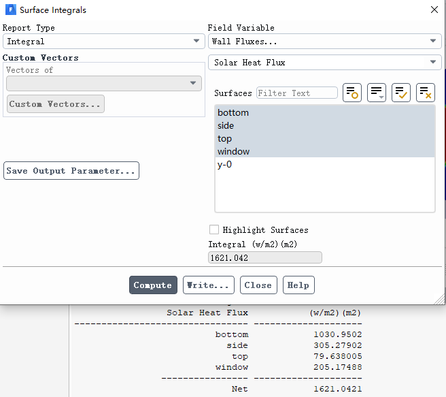
Task: Open the Solar Heat Flux dropdown
Action: [324, 63]
